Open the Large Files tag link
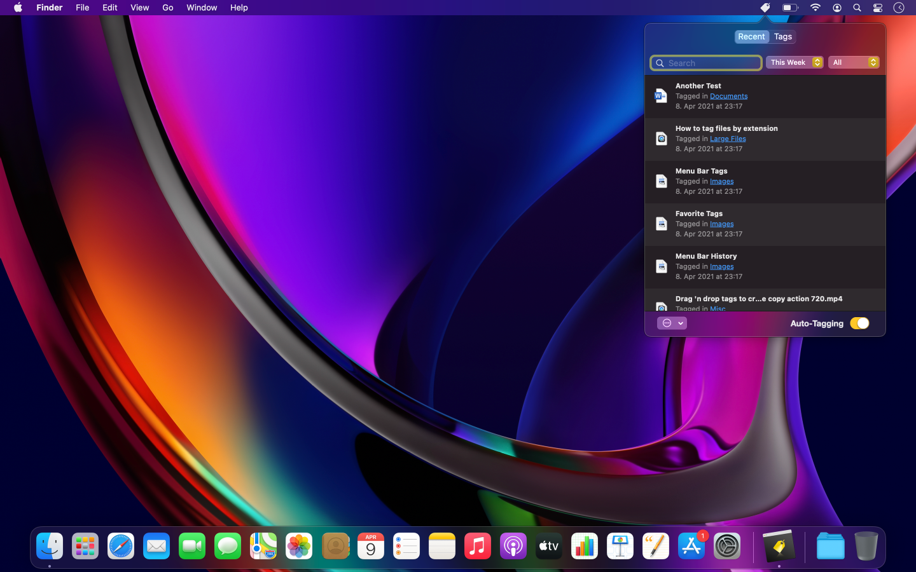 click(x=728, y=139)
